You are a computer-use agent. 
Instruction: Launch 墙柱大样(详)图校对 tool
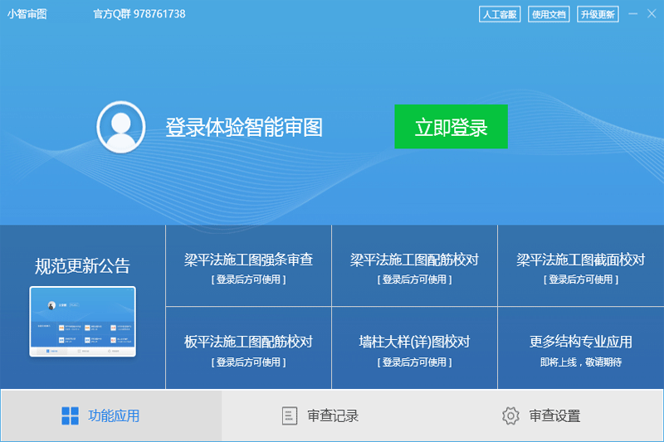click(x=414, y=349)
